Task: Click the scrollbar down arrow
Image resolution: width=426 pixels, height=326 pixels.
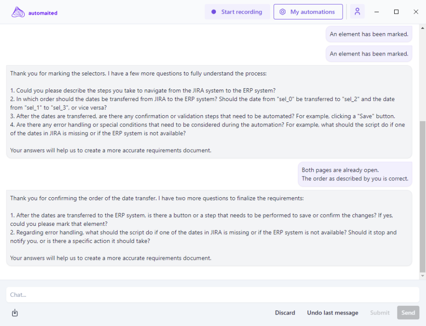Action: click(422, 276)
